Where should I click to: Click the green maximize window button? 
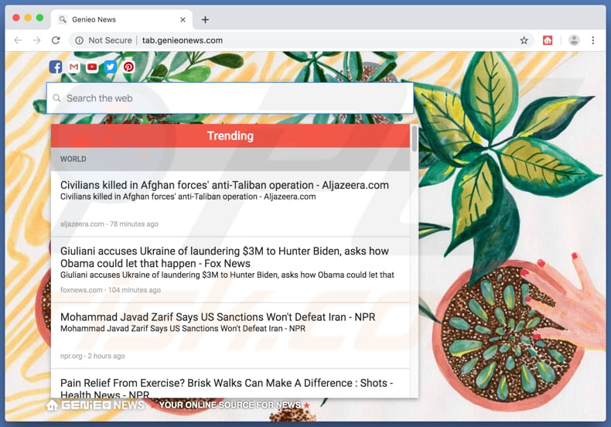coord(39,18)
